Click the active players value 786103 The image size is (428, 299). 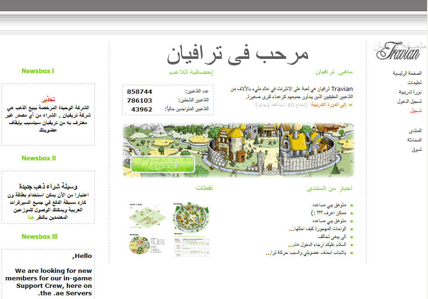click(x=140, y=100)
